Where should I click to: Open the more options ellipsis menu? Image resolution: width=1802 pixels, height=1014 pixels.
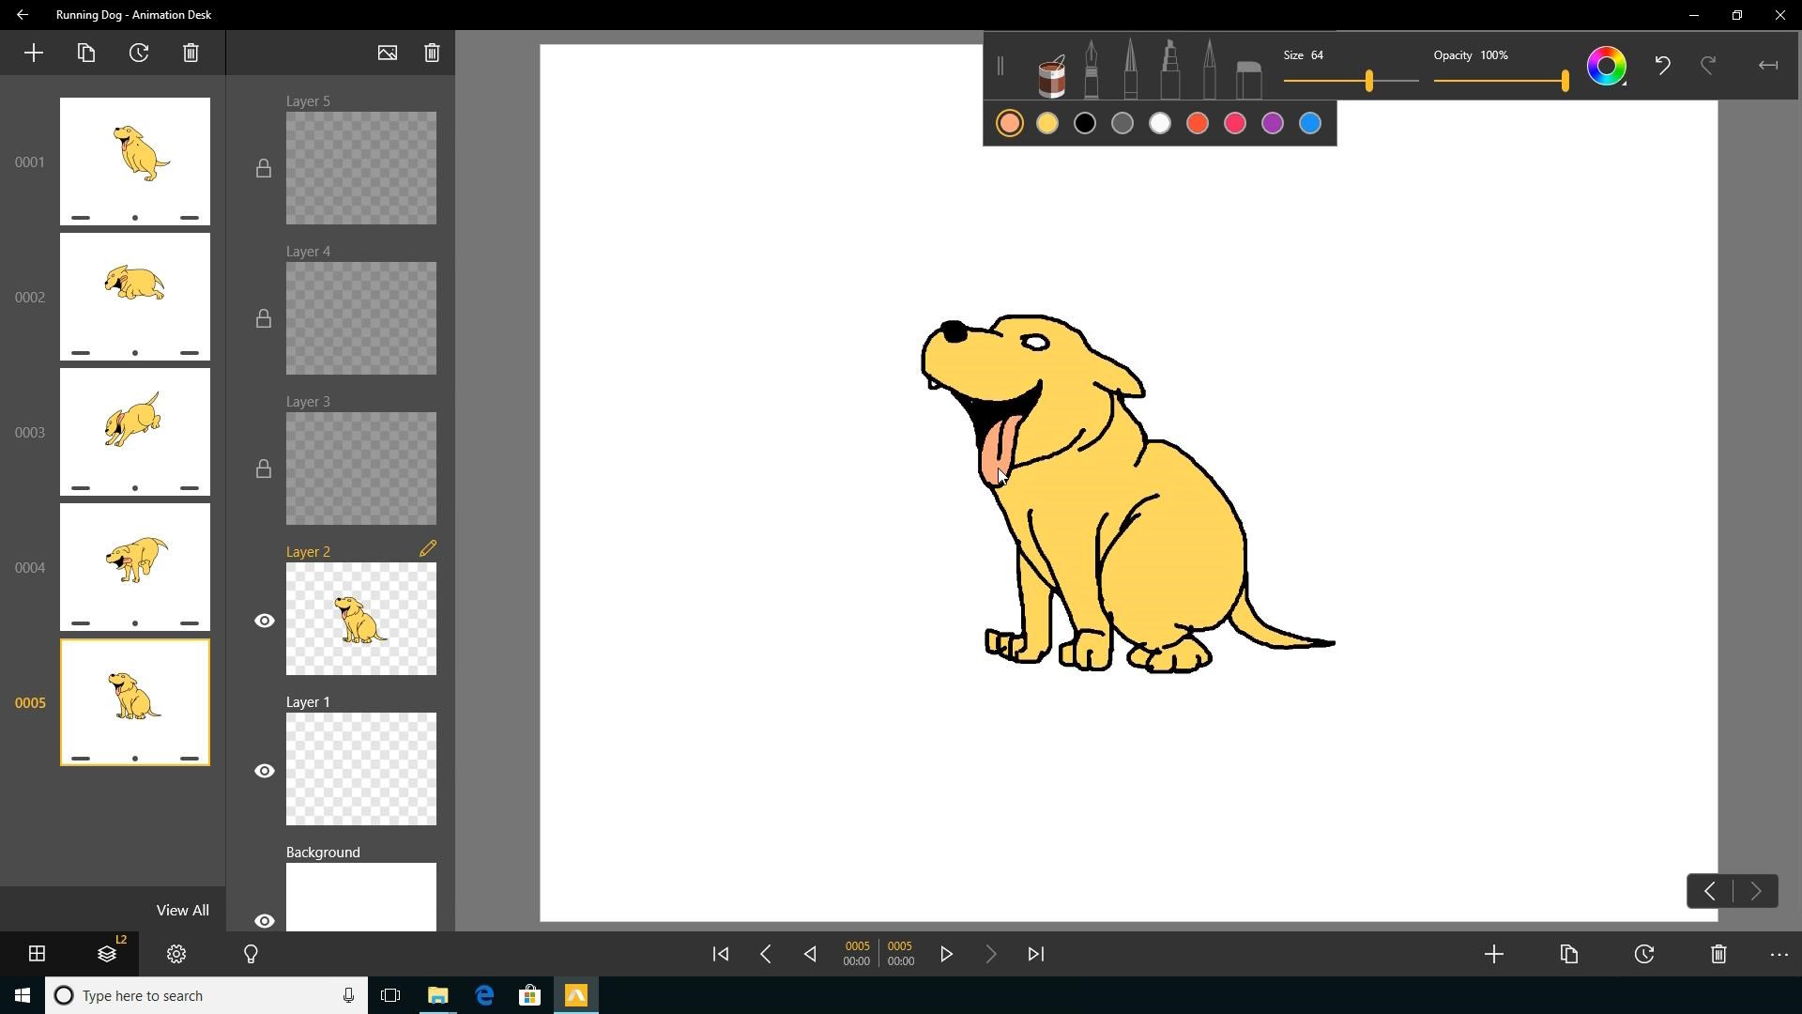click(1779, 954)
